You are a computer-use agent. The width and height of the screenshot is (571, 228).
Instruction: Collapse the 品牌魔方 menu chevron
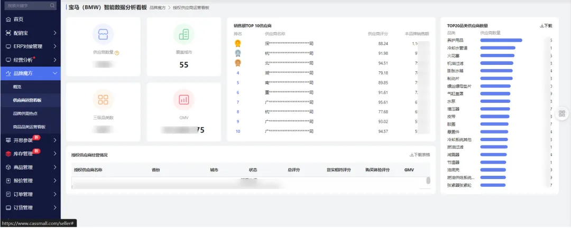(x=54, y=73)
